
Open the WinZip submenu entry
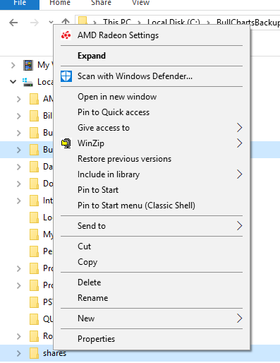(152, 143)
